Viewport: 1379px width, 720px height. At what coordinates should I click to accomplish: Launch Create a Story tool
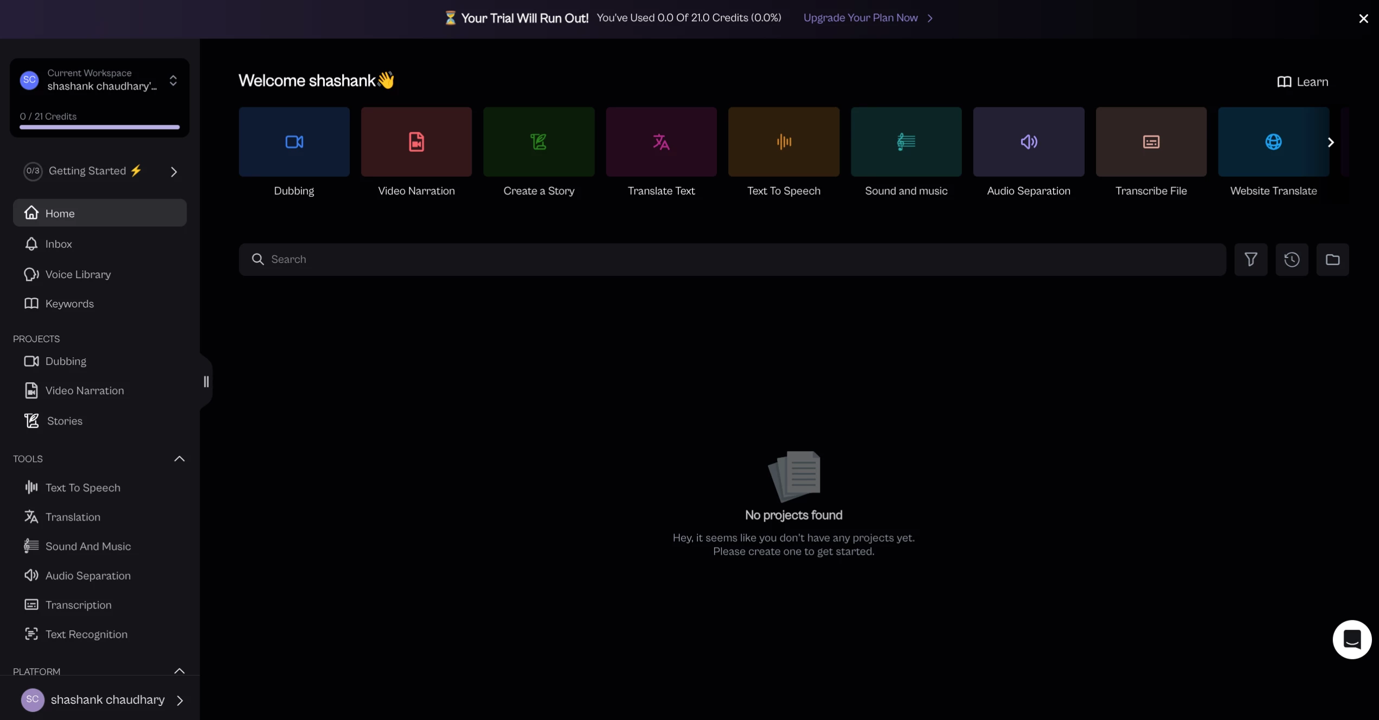tap(538, 142)
